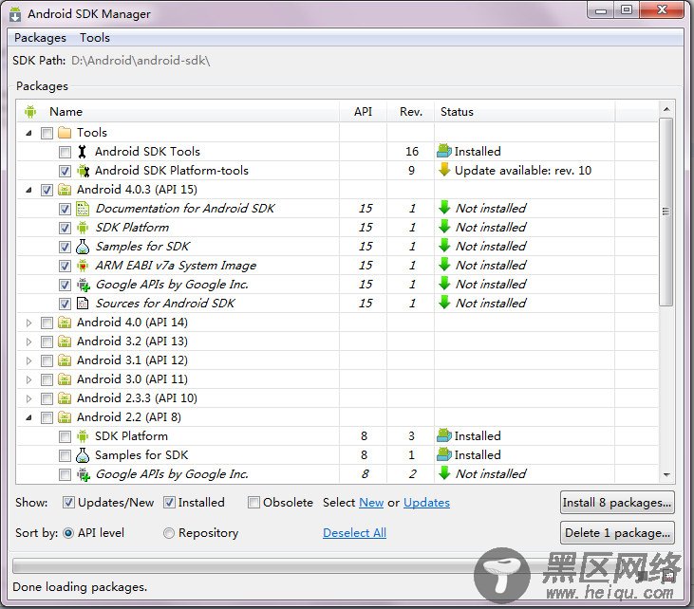Collapse the Tools tree group
This screenshot has width=694, height=609.
(x=28, y=133)
